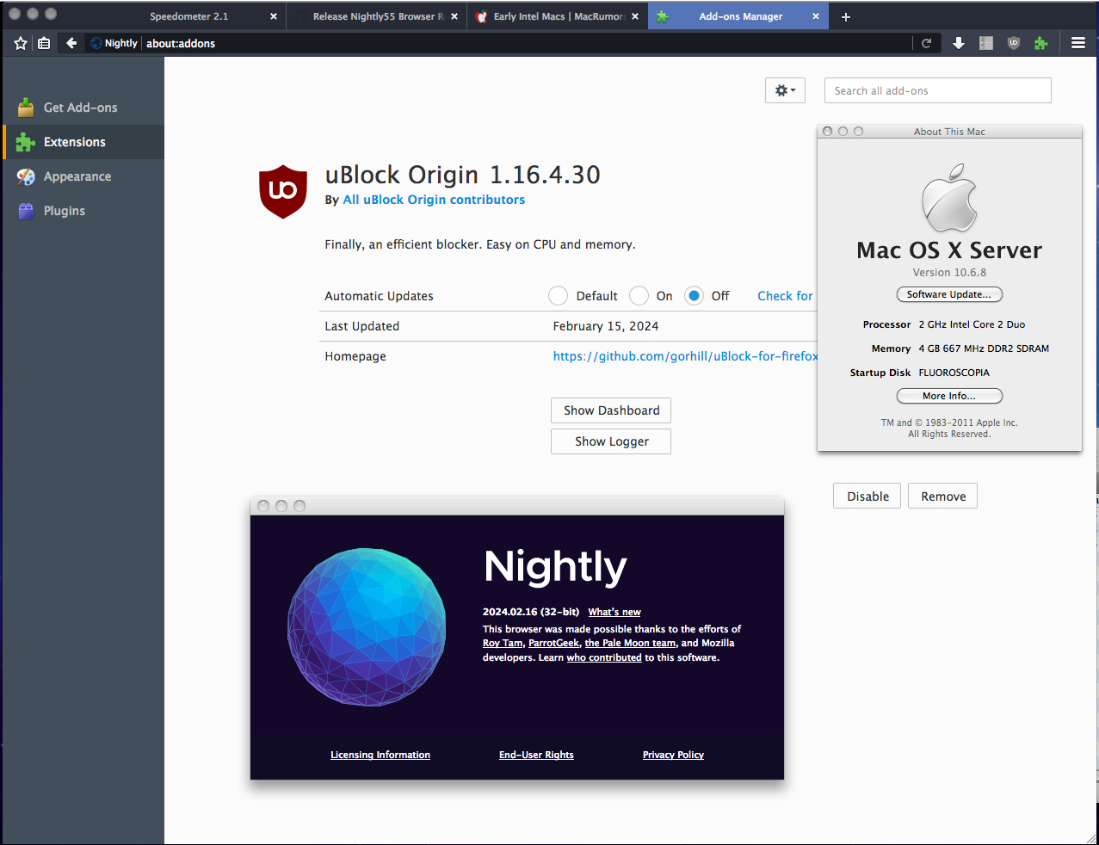
Task: Click the Last Updated date February 15, 2024
Action: click(606, 326)
